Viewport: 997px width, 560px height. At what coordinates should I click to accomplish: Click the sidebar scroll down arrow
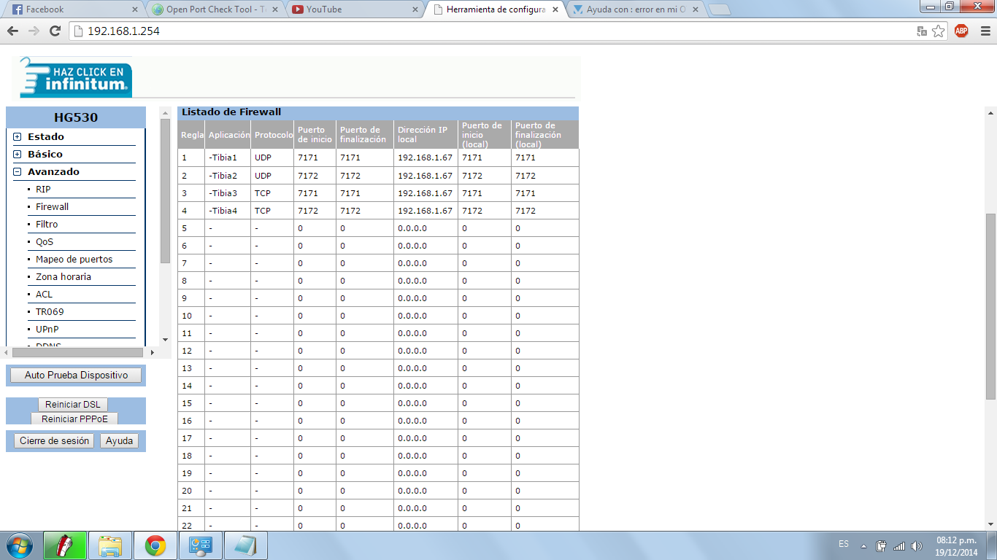pos(165,340)
